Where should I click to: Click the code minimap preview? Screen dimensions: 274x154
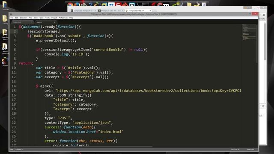click(x=249, y=33)
